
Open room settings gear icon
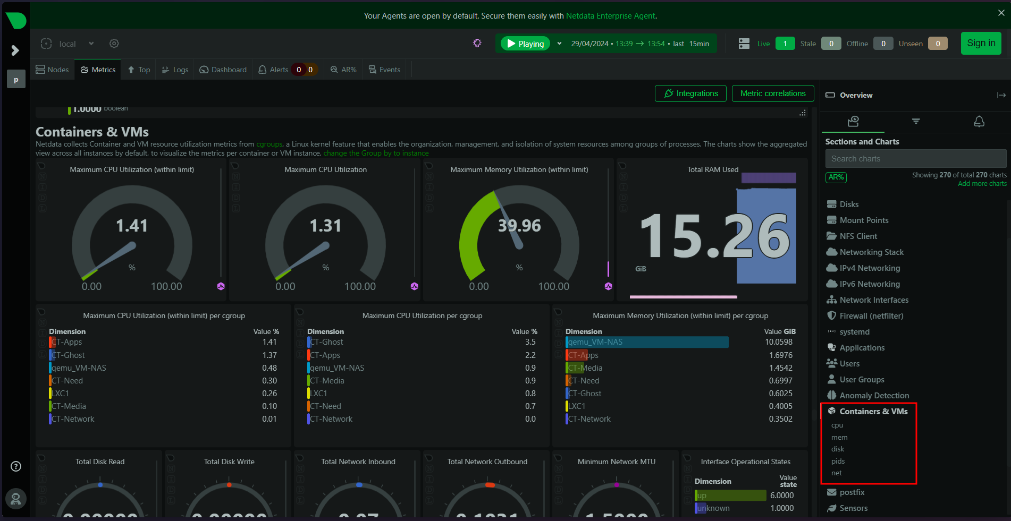[114, 44]
